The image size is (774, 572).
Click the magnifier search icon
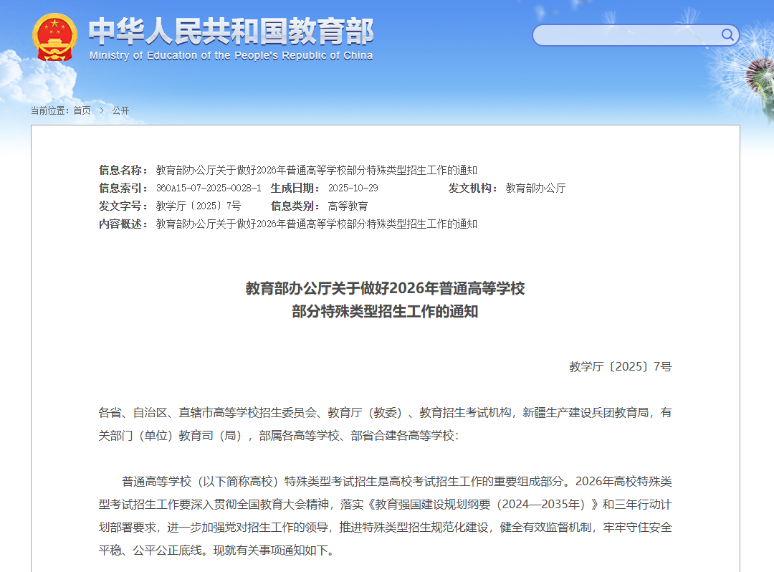(x=727, y=34)
